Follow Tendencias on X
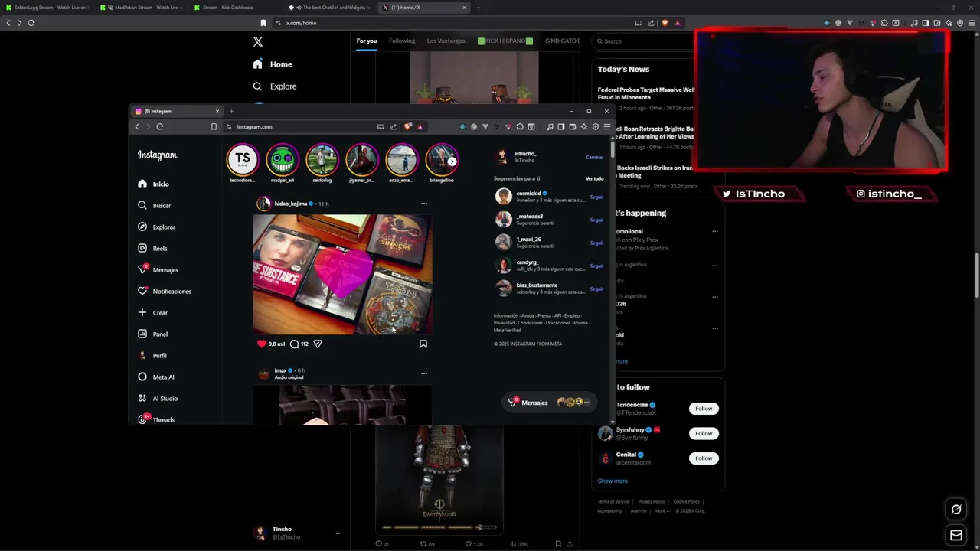This screenshot has height=551, width=980. pos(704,409)
